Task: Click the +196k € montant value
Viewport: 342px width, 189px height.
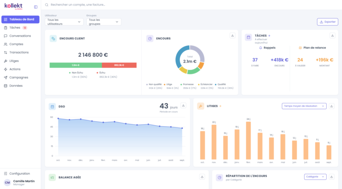Action: pyautogui.click(x=324, y=60)
